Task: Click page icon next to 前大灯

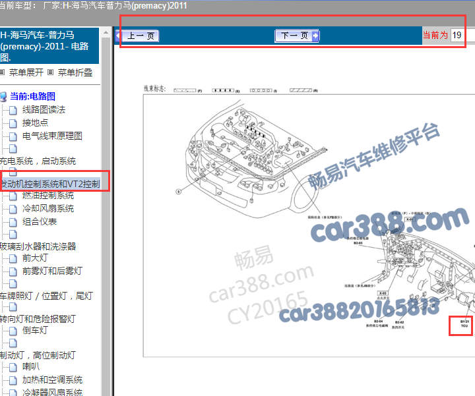Action: 13,258
